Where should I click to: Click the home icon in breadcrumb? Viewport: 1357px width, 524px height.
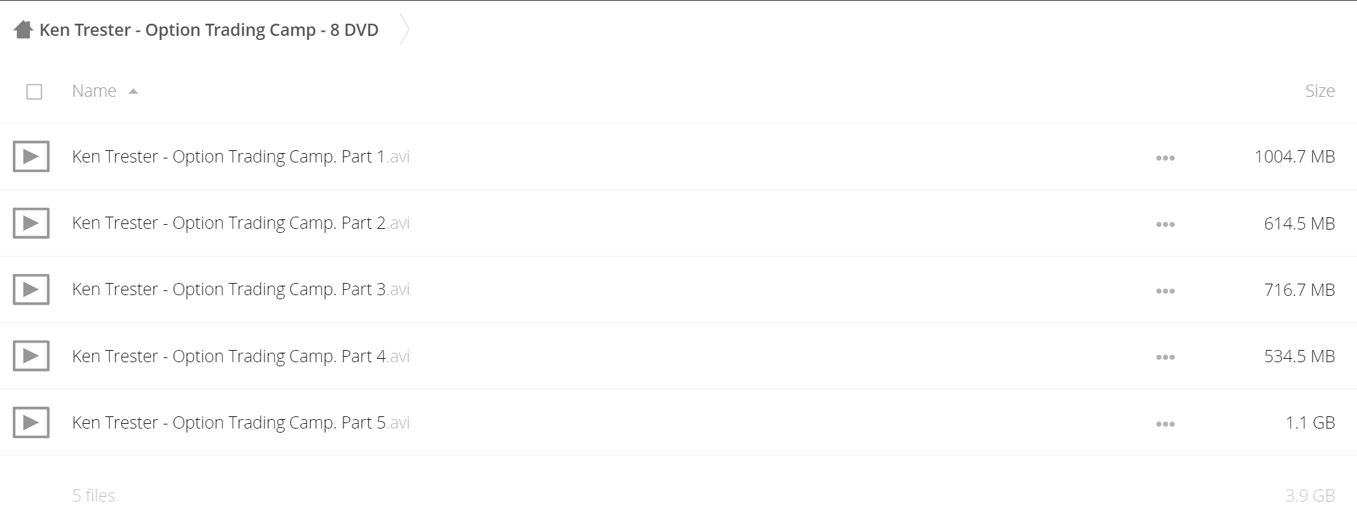click(x=23, y=30)
